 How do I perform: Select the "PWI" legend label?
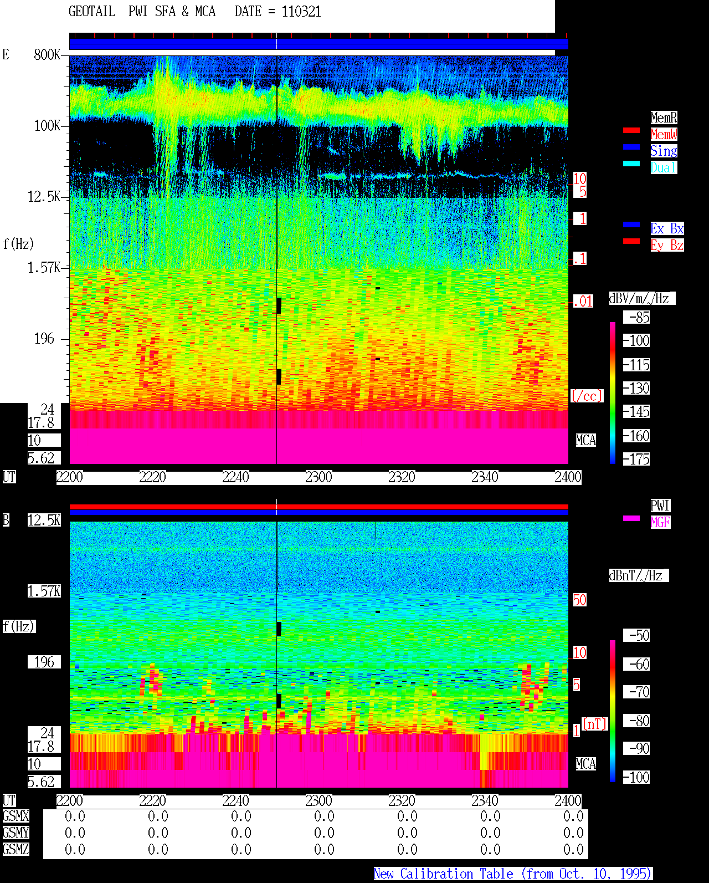click(660, 506)
